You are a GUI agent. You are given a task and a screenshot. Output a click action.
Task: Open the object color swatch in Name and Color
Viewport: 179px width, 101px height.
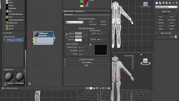click(176, 37)
